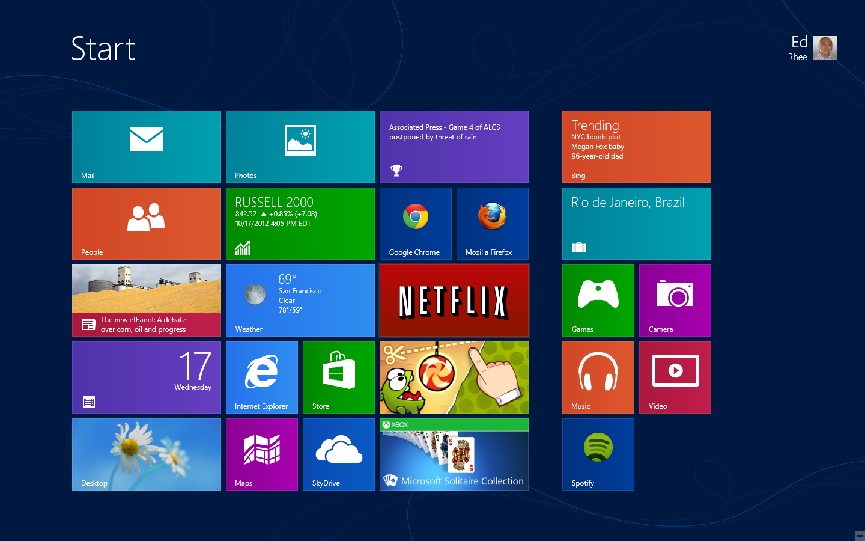Open the Mail app tile

(146, 146)
